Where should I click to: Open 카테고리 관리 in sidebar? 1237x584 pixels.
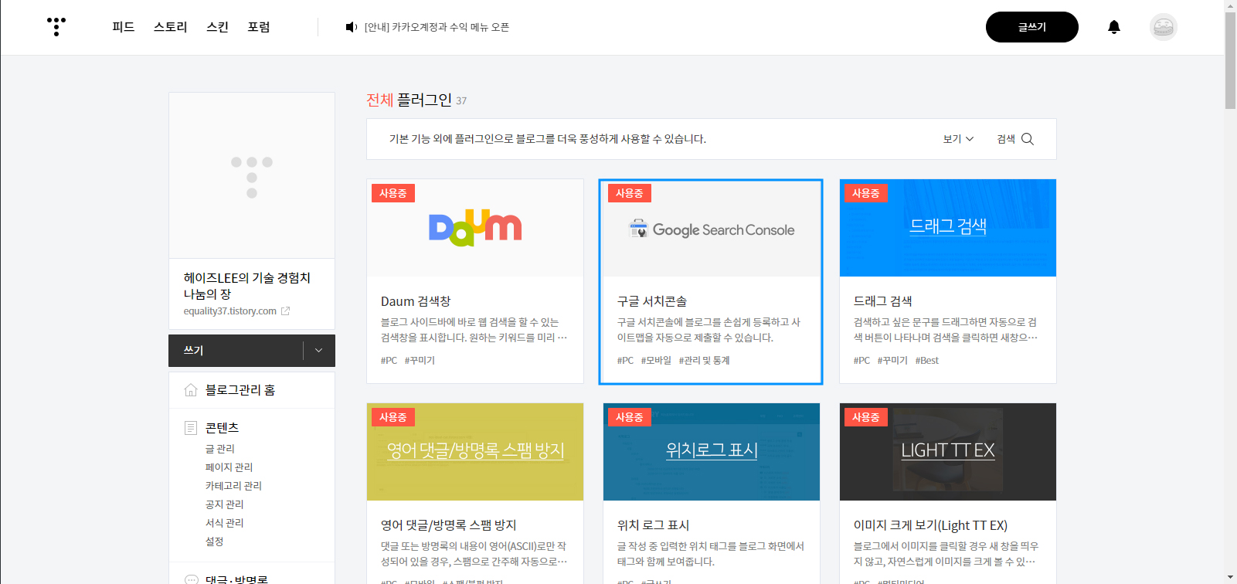[233, 486]
